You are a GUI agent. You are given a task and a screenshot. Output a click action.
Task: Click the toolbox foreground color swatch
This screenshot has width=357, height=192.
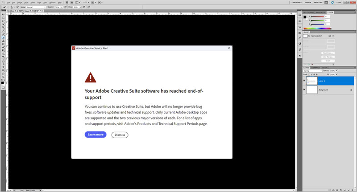point(3,83)
